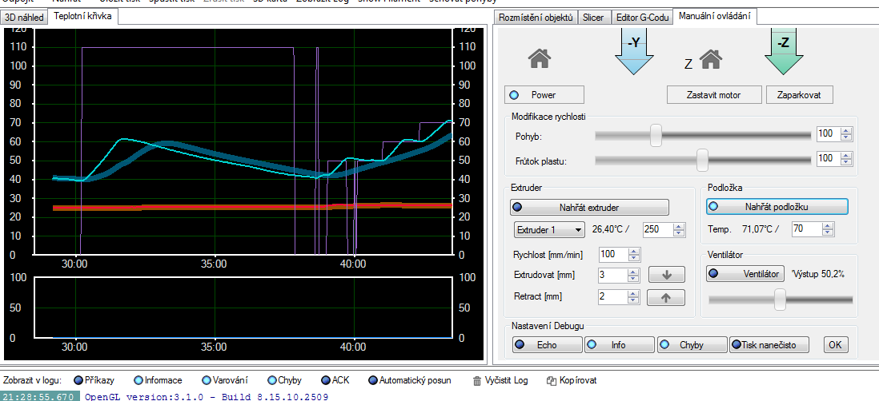Screen dimensions: 879x401
Task: Open the Extruder 1 dropdown
Action: point(549,230)
